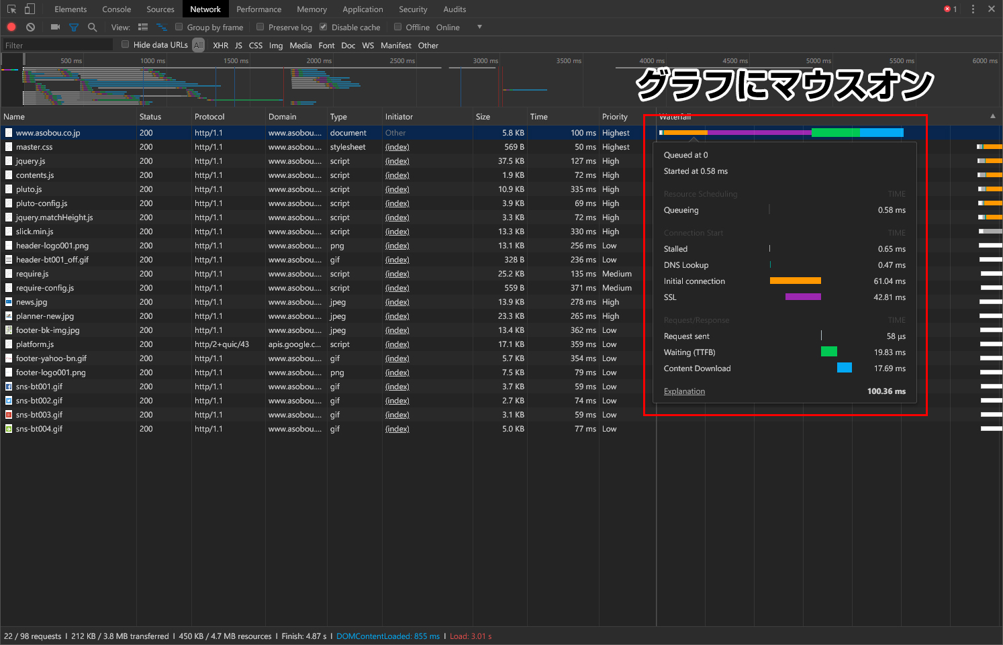Image resolution: width=1003 pixels, height=645 pixels.
Task: Open the Application tab
Action: coord(363,9)
